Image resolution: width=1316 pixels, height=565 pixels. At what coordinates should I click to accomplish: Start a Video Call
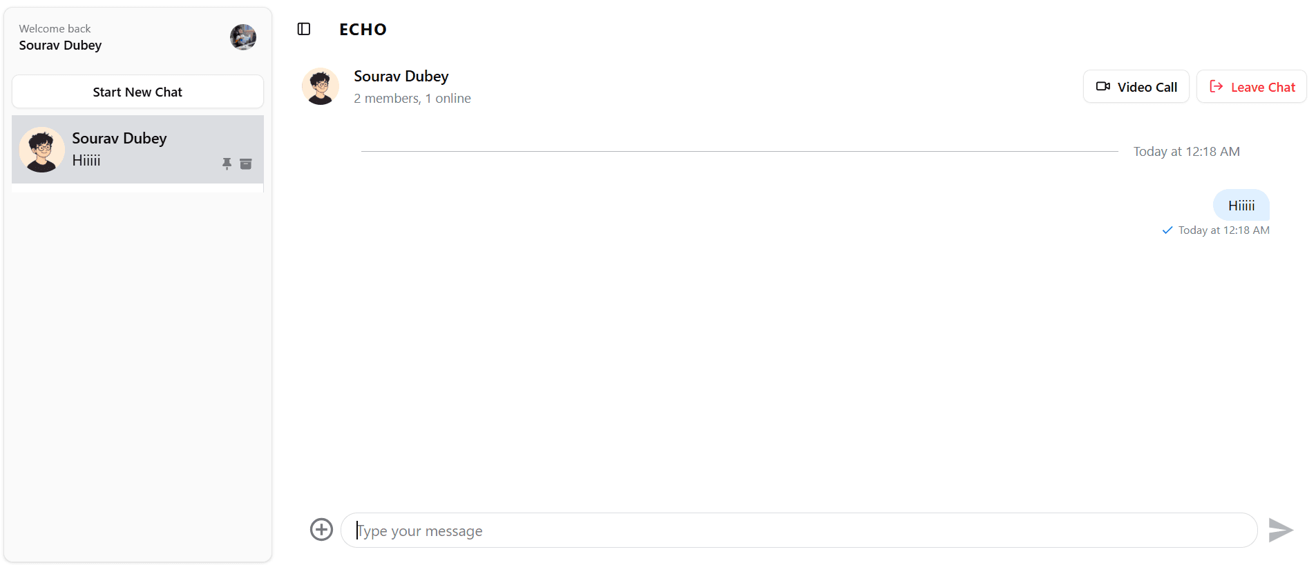pyautogui.click(x=1136, y=87)
